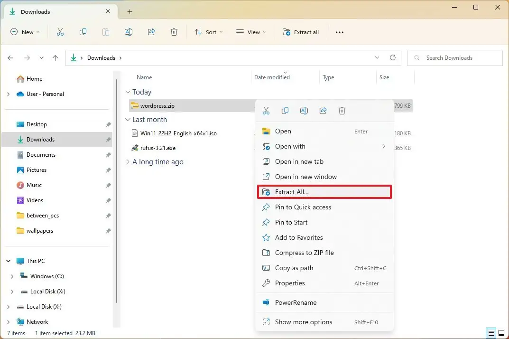Paste from the toolbar paste icon
The width and height of the screenshot is (509, 339).
point(106,32)
